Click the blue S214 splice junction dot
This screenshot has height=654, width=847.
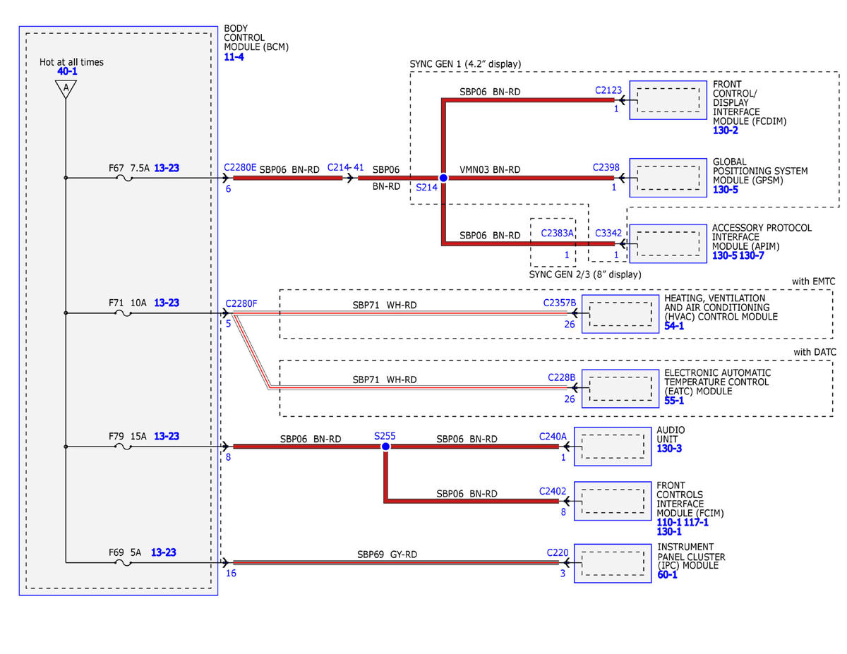point(443,178)
